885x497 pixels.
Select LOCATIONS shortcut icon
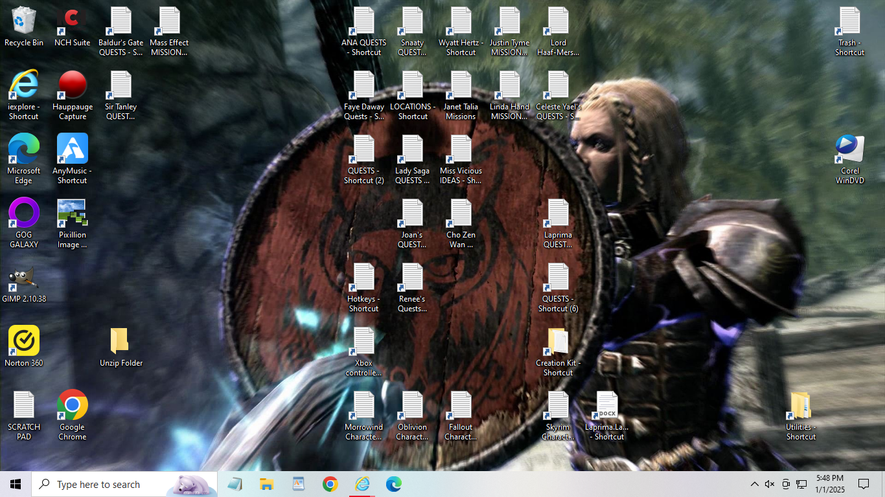(x=413, y=94)
